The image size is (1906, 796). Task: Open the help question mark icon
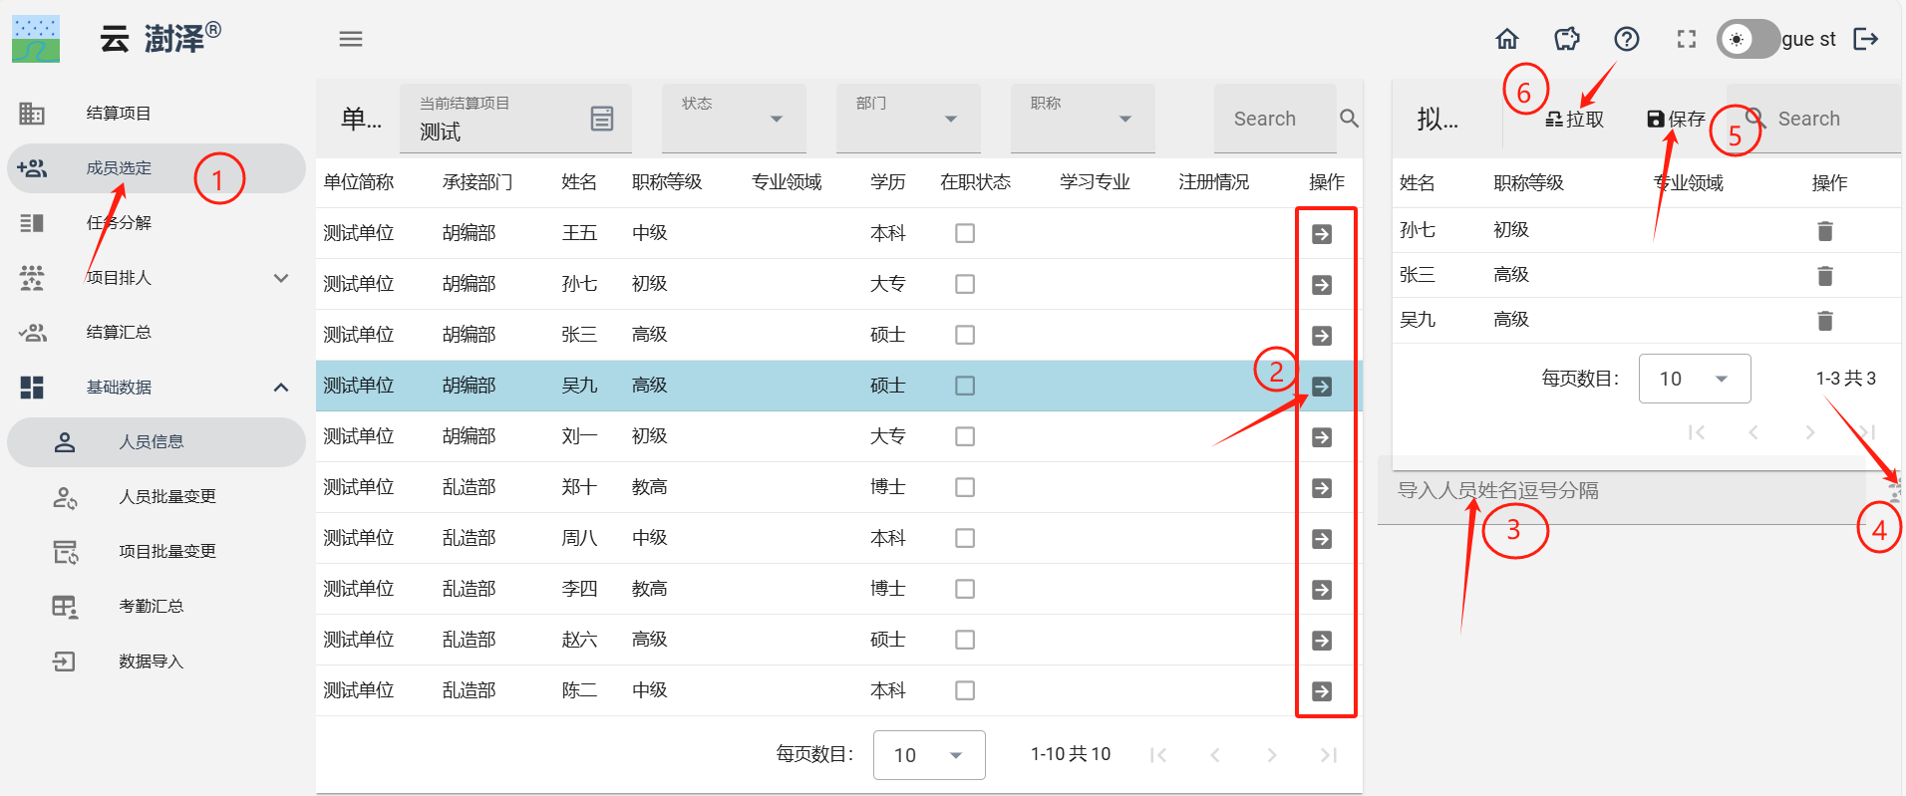[1627, 39]
